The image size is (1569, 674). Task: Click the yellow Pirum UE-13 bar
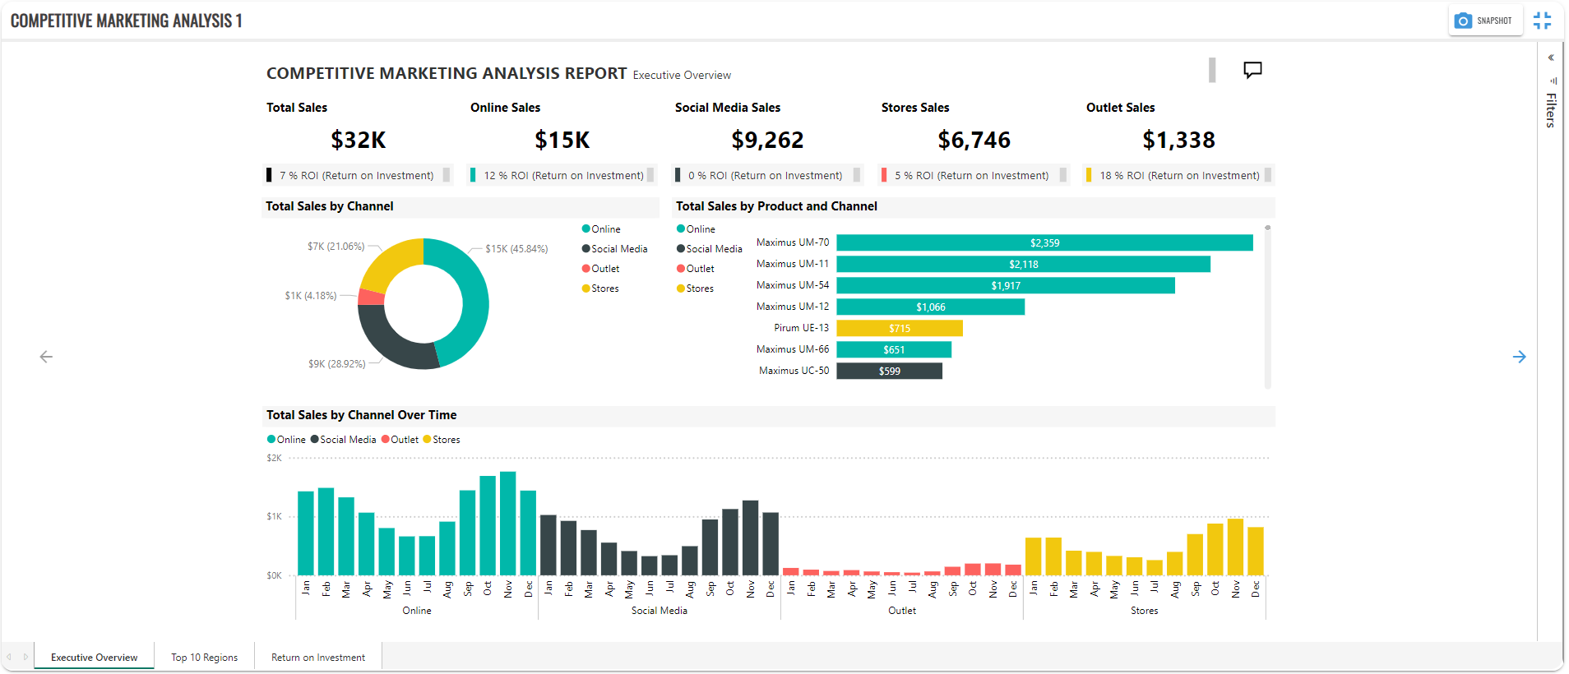tap(899, 328)
